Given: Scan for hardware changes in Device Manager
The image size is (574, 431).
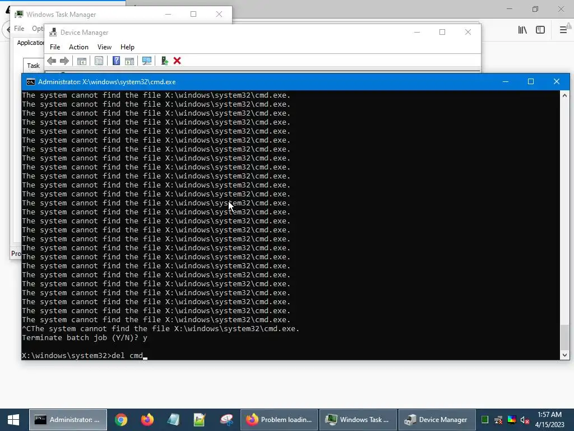Looking at the screenshot, I should click(x=147, y=61).
